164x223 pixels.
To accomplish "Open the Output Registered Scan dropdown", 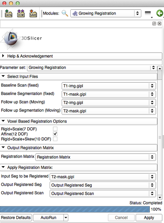I will (x=103, y=194).
